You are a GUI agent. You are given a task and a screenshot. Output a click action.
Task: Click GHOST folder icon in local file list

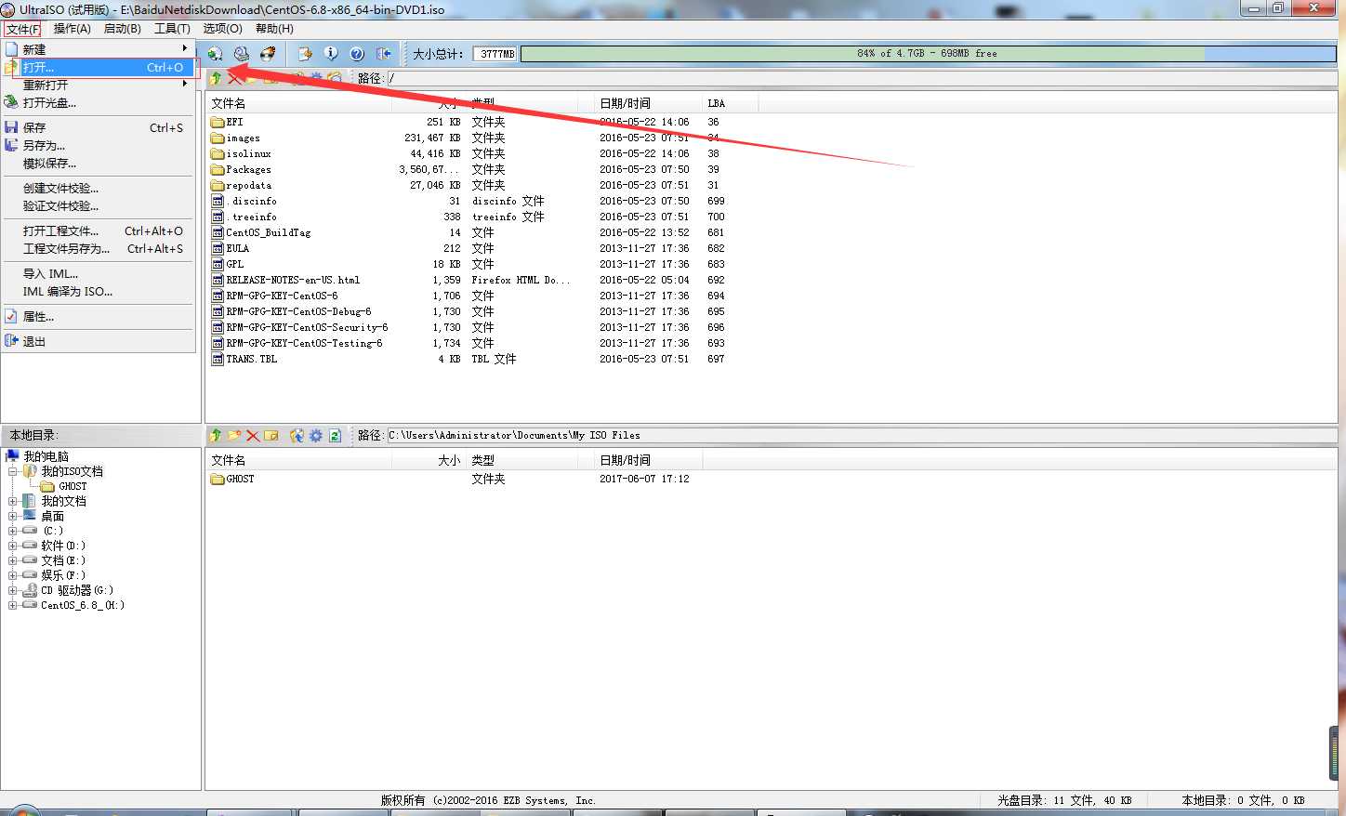pyautogui.click(x=218, y=479)
